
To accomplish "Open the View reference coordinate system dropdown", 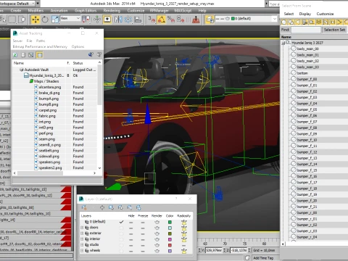I will 70,18.
